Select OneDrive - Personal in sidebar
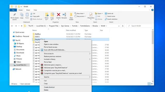This screenshot has height=92, width=165. 22,36
